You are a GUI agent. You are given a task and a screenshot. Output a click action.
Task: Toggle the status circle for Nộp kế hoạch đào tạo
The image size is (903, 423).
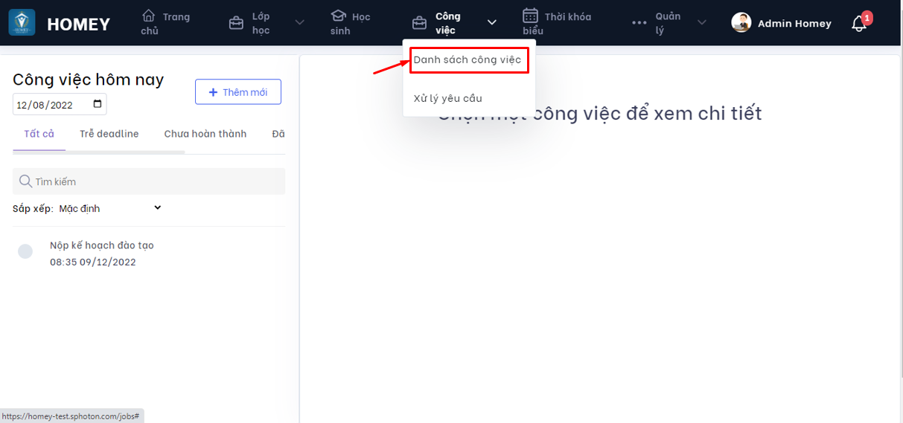[x=25, y=252]
